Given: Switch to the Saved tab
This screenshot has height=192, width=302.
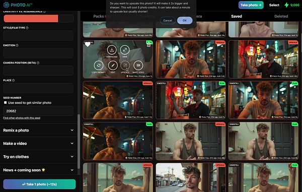Looking at the screenshot, I should click(x=237, y=17).
